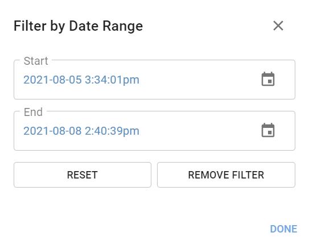309x245 pixels.
Task: Click the REMOVE FILTER button
Action: 226,175
